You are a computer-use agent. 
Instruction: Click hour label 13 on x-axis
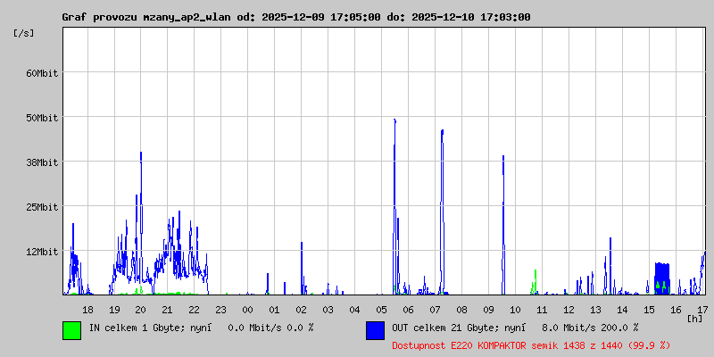595,310
